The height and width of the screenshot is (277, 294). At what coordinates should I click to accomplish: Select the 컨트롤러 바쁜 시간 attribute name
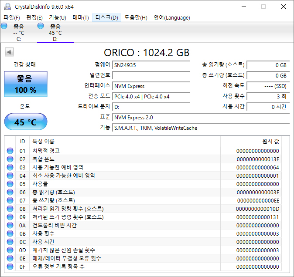pos(55,225)
